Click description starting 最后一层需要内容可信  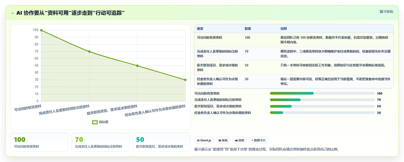click(x=336, y=81)
